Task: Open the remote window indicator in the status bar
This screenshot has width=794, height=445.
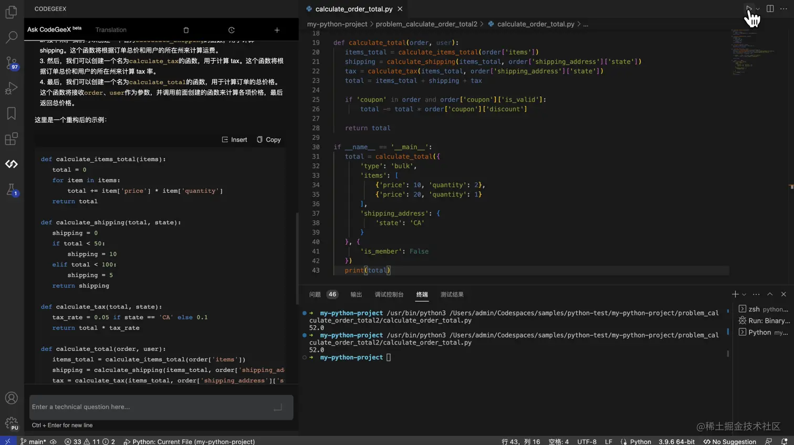Action: click(x=7, y=441)
